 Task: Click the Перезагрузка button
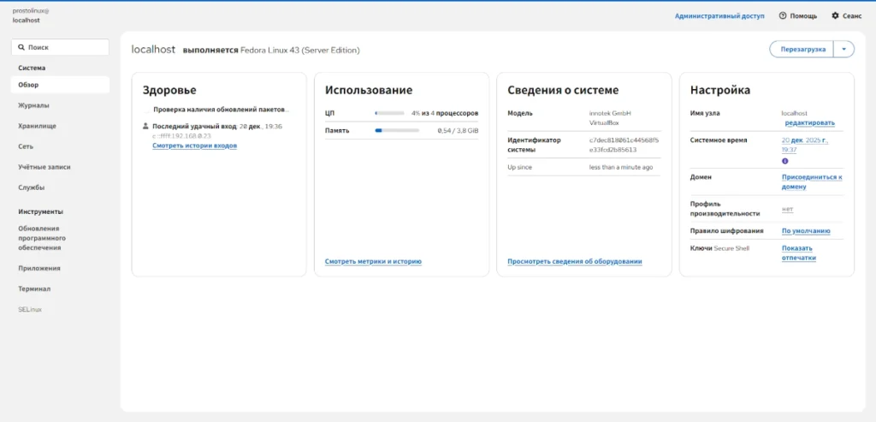[802, 49]
